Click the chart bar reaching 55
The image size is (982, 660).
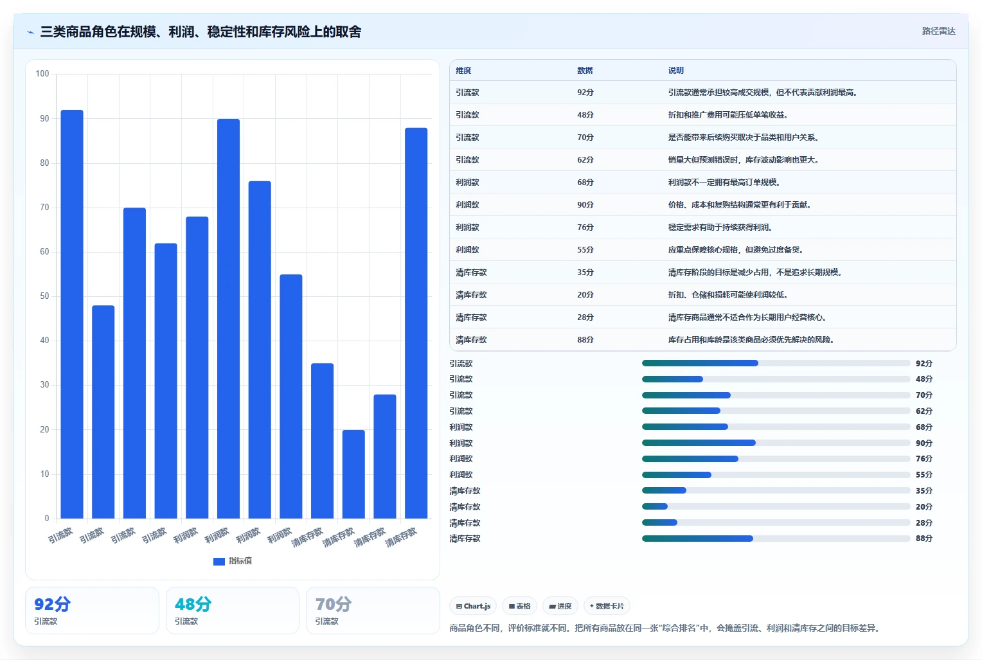[x=291, y=397]
